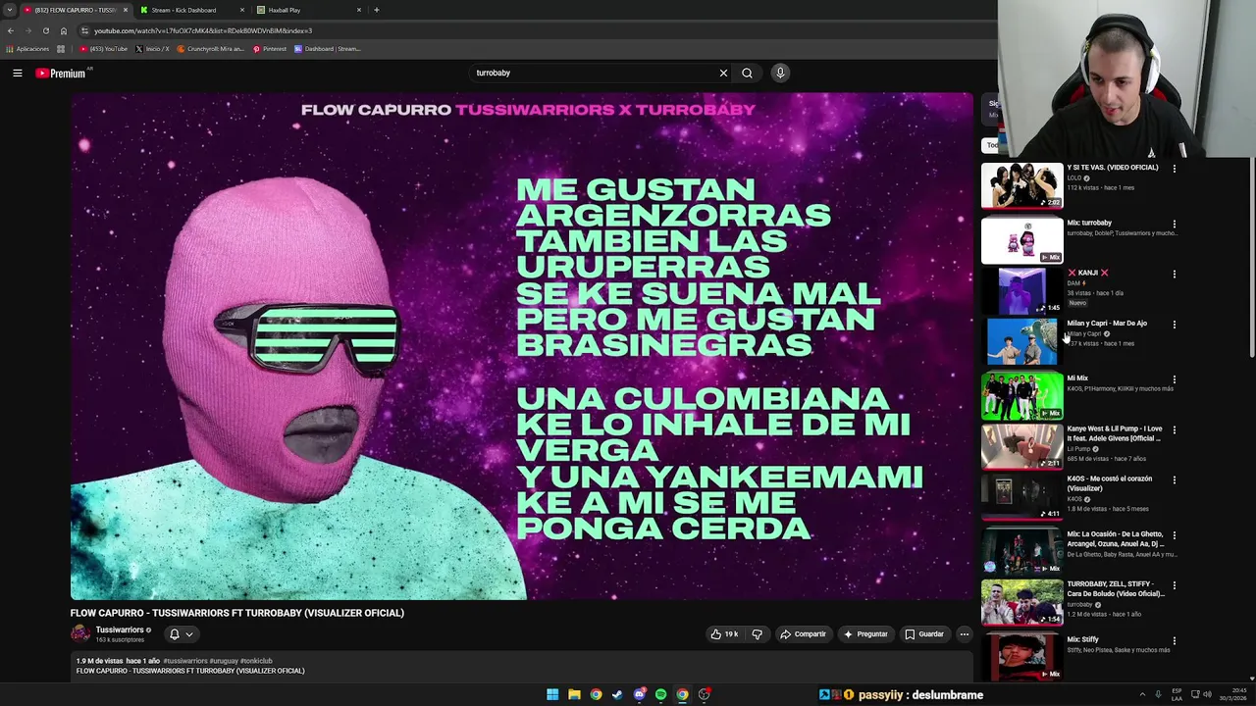The height and width of the screenshot is (706, 1256).
Task: Open Crunchyroll bookmark
Action: point(210,49)
